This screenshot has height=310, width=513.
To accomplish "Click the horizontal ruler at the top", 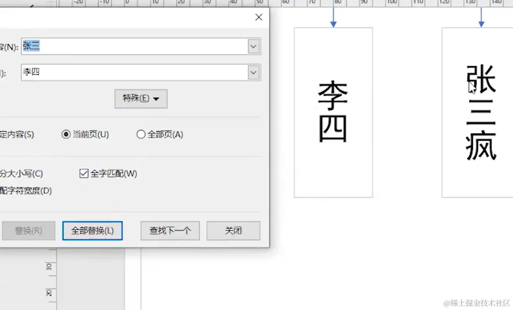I will coord(376,3).
